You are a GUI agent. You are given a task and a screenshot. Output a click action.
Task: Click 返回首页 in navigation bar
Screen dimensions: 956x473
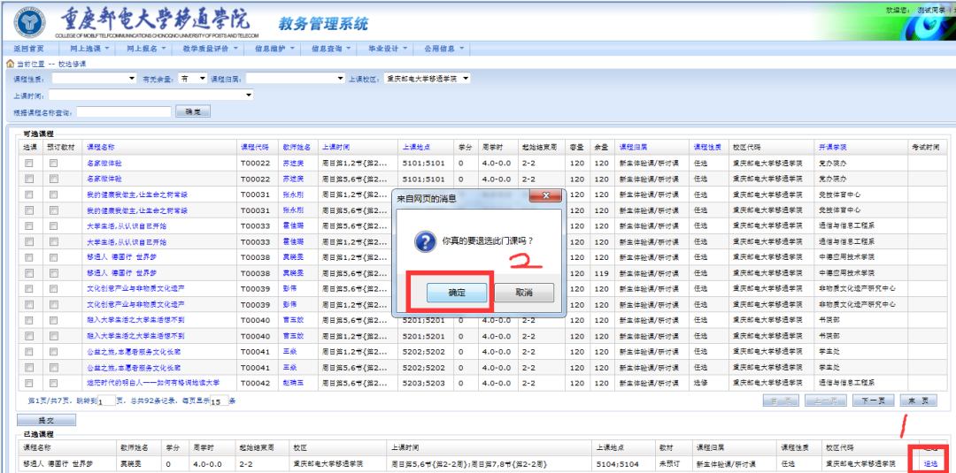pyautogui.click(x=29, y=48)
